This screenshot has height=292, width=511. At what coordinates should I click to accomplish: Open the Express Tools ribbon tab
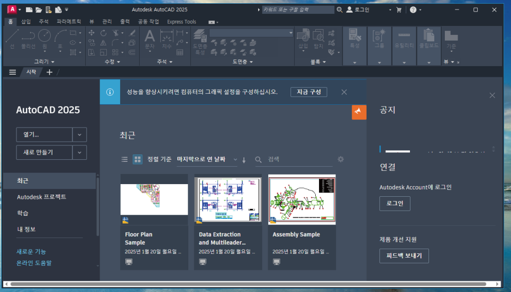coord(181,22)
